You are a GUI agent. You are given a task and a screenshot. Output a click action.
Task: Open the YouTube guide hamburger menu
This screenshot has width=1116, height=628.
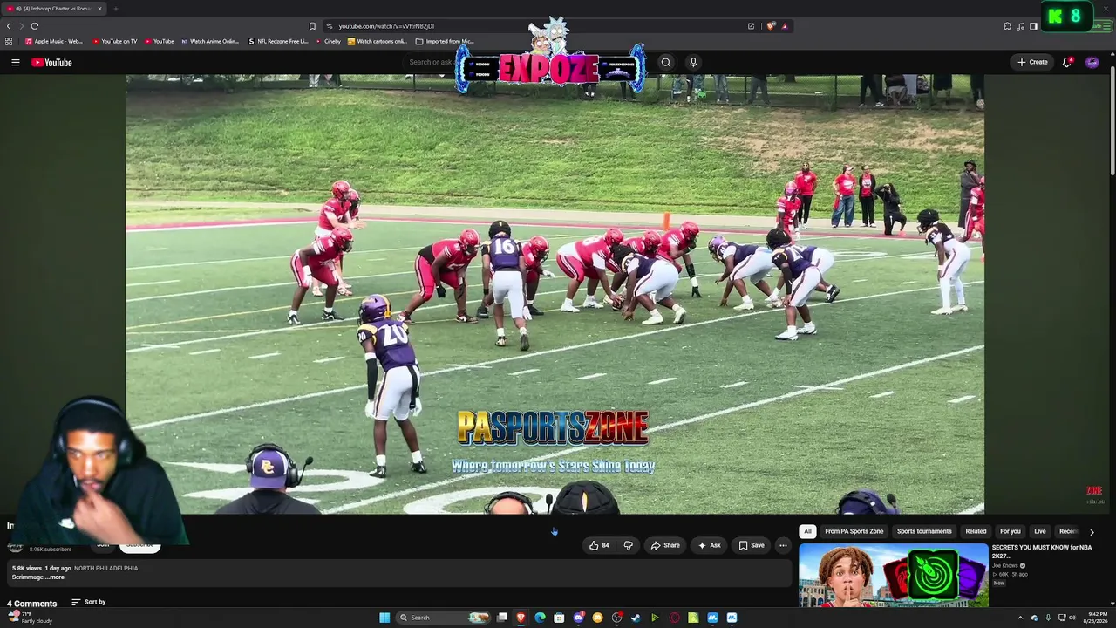pos(15,62)
